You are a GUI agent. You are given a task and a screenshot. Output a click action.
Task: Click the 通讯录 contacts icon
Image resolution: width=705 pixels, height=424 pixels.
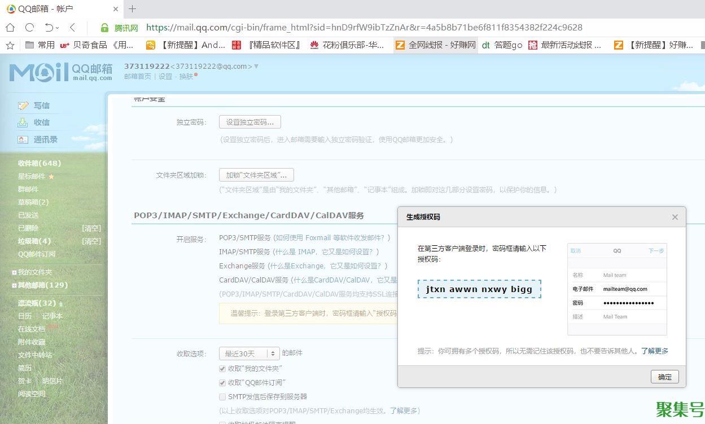coord(23,139)
